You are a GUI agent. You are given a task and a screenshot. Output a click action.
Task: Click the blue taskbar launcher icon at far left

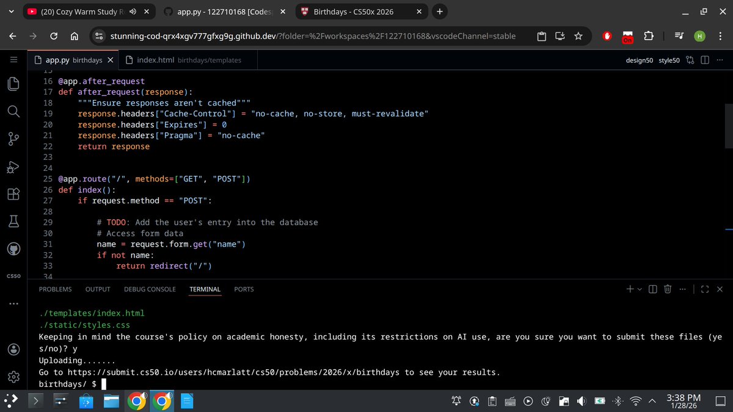(x=10, y=400)
